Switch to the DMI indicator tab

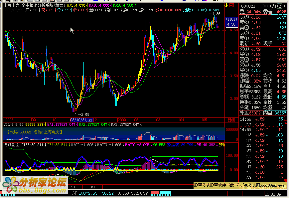(x=92, y=187)
